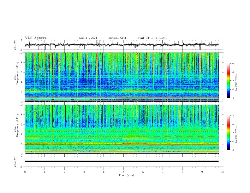This screenshot has height=193, width=250.
Task: Click the ch.2 "Frequency (kHz)" axis label
Action: tap(18, 126)
